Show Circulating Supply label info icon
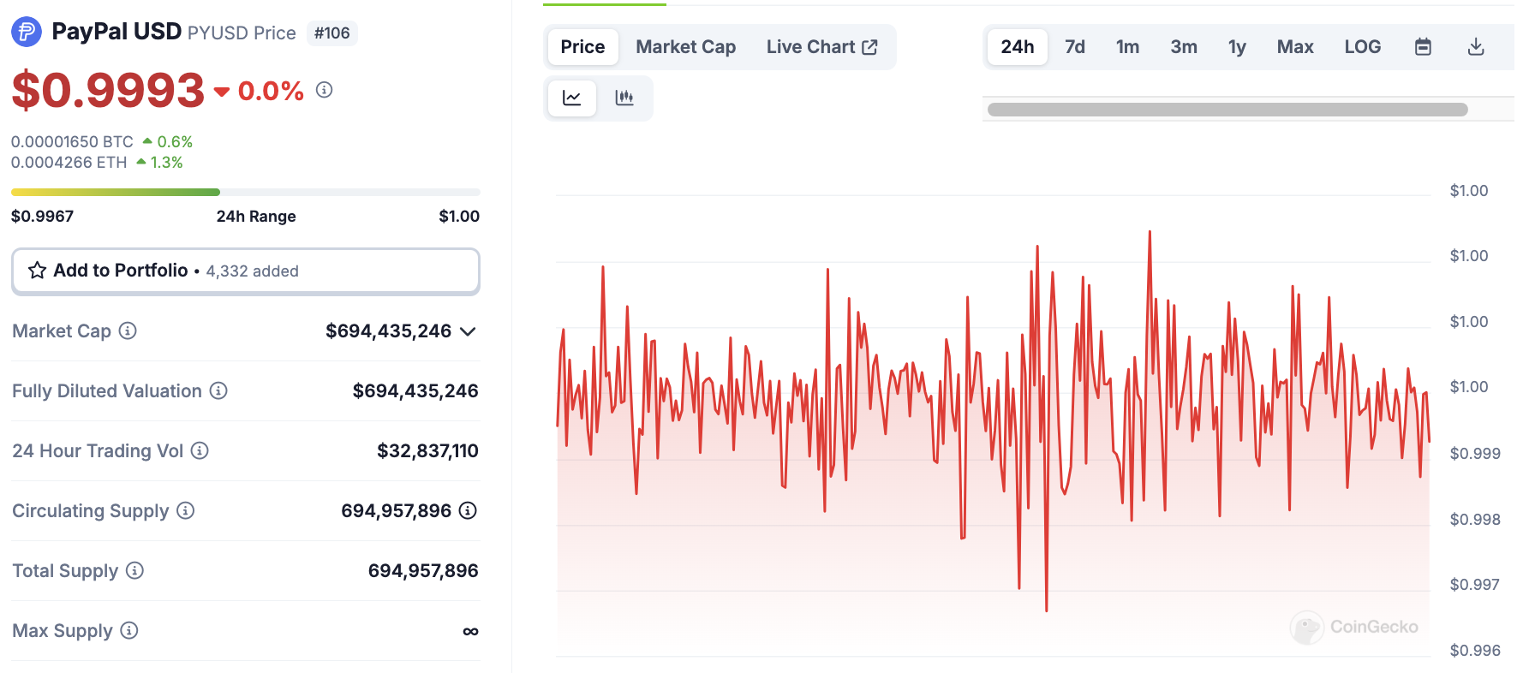Image resolution: width=1523 pixels, height=673 pixels. 185,510
